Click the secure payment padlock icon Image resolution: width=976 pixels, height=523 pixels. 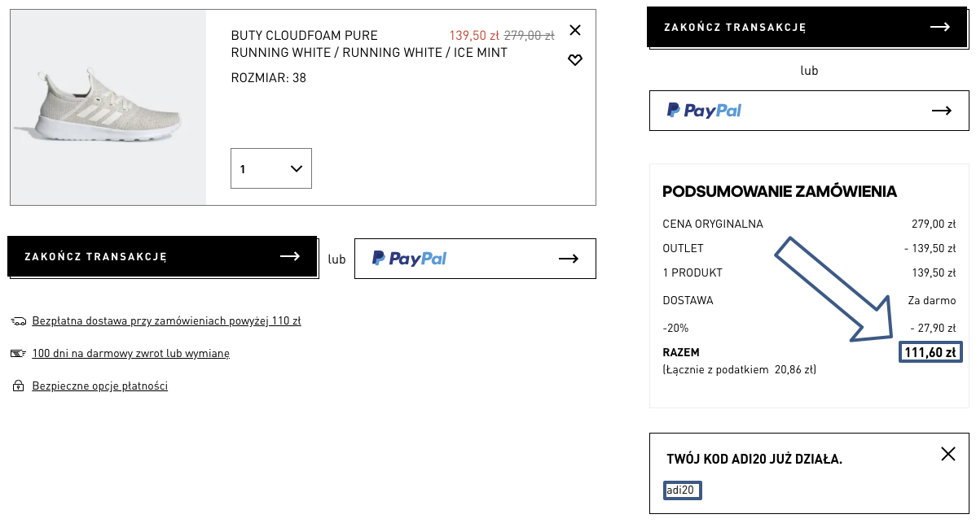coord(18,386)
